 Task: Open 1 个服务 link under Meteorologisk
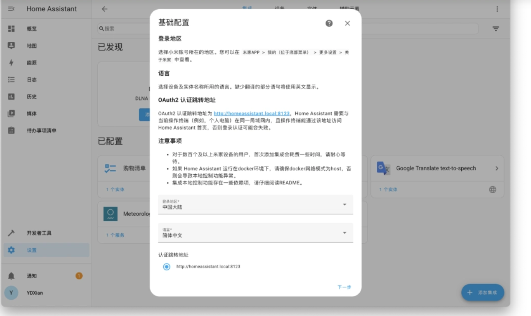pos(115,235)
